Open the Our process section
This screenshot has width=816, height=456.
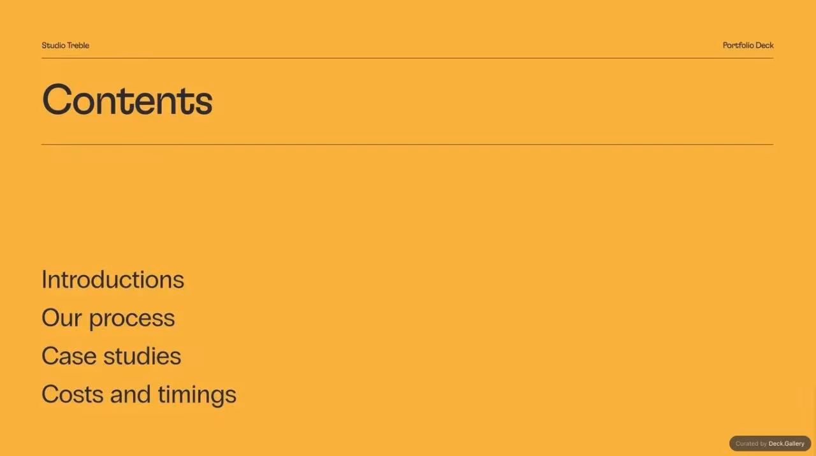108,318
